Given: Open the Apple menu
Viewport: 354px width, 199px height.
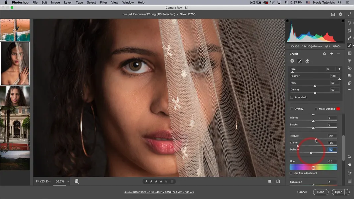Looking at the screenshot, I should [6, 2].
